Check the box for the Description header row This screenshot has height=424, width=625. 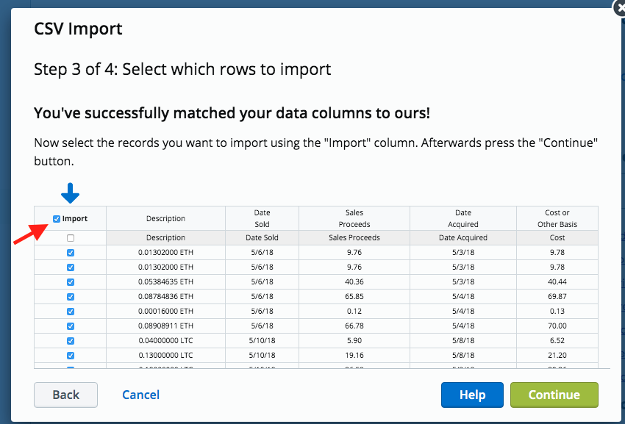coord(71,238)
